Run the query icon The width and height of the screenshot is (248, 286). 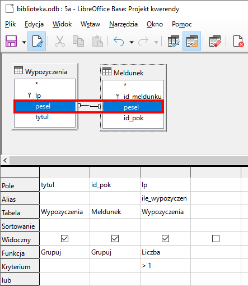[174, 41]
